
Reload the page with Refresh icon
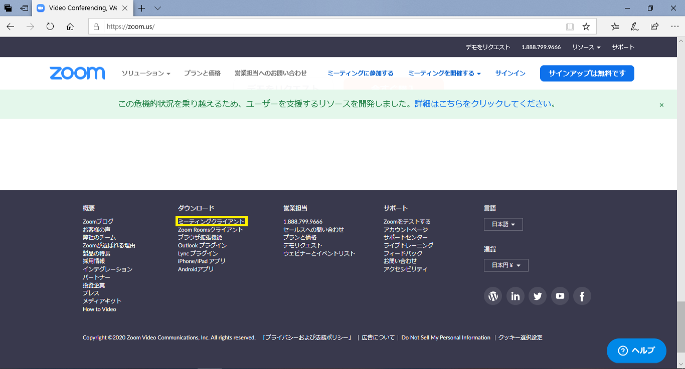pos(50,27)
